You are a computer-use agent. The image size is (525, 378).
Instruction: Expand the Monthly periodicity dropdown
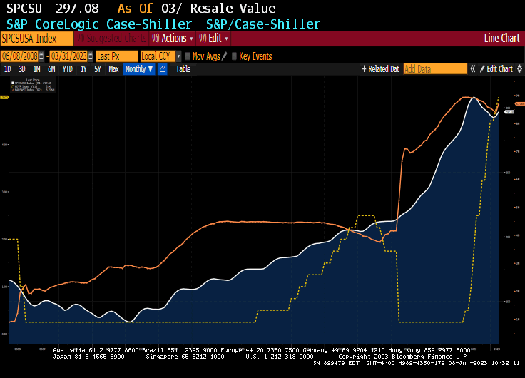[x=138, y=69]
